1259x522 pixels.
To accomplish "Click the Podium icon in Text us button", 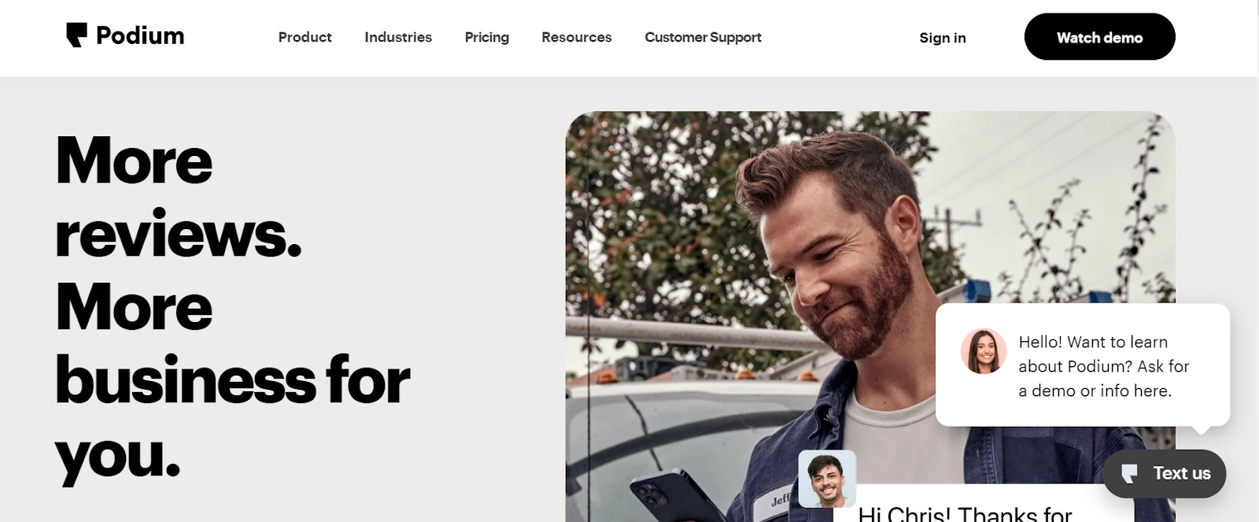I will point(1129,474).
